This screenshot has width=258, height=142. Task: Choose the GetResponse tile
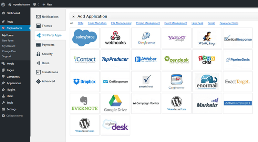click(115, 81)
